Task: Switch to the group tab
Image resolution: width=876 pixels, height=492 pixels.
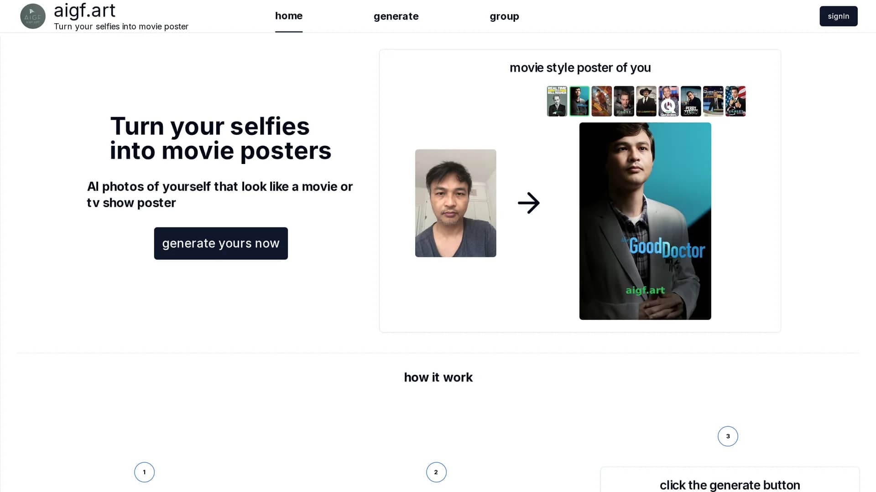Action: (504, 16)
